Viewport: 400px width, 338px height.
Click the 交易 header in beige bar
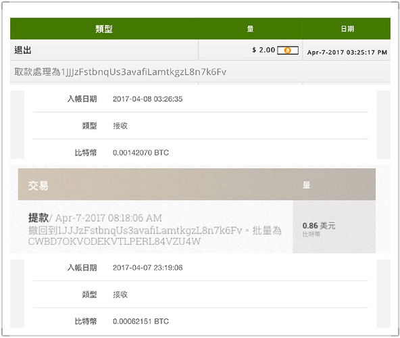coord(38,186)
